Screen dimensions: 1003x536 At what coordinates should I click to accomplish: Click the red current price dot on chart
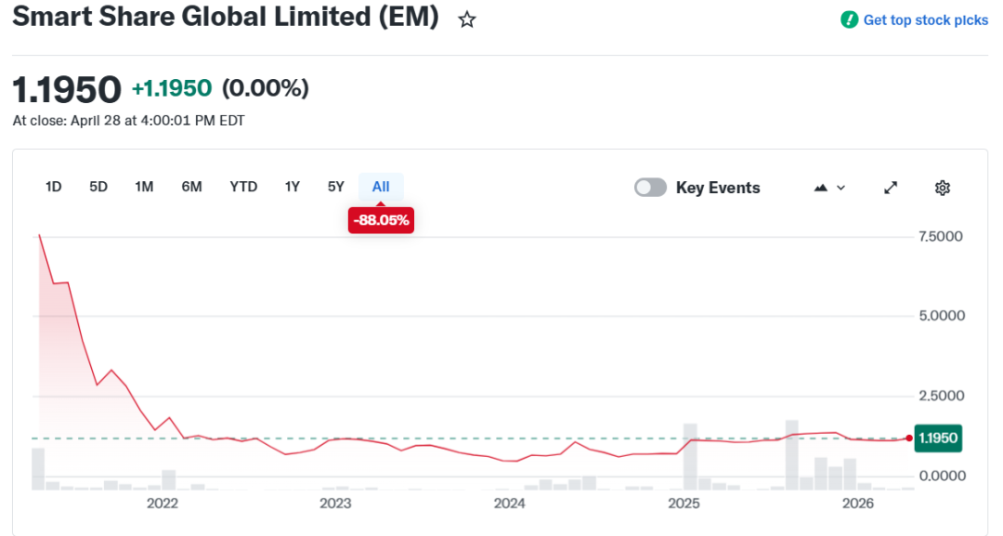[909, 438]
